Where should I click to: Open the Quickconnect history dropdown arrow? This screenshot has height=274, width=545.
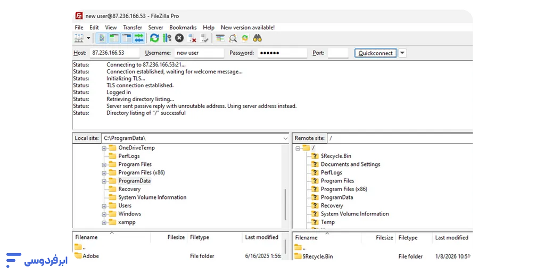(x=402, y=53)
